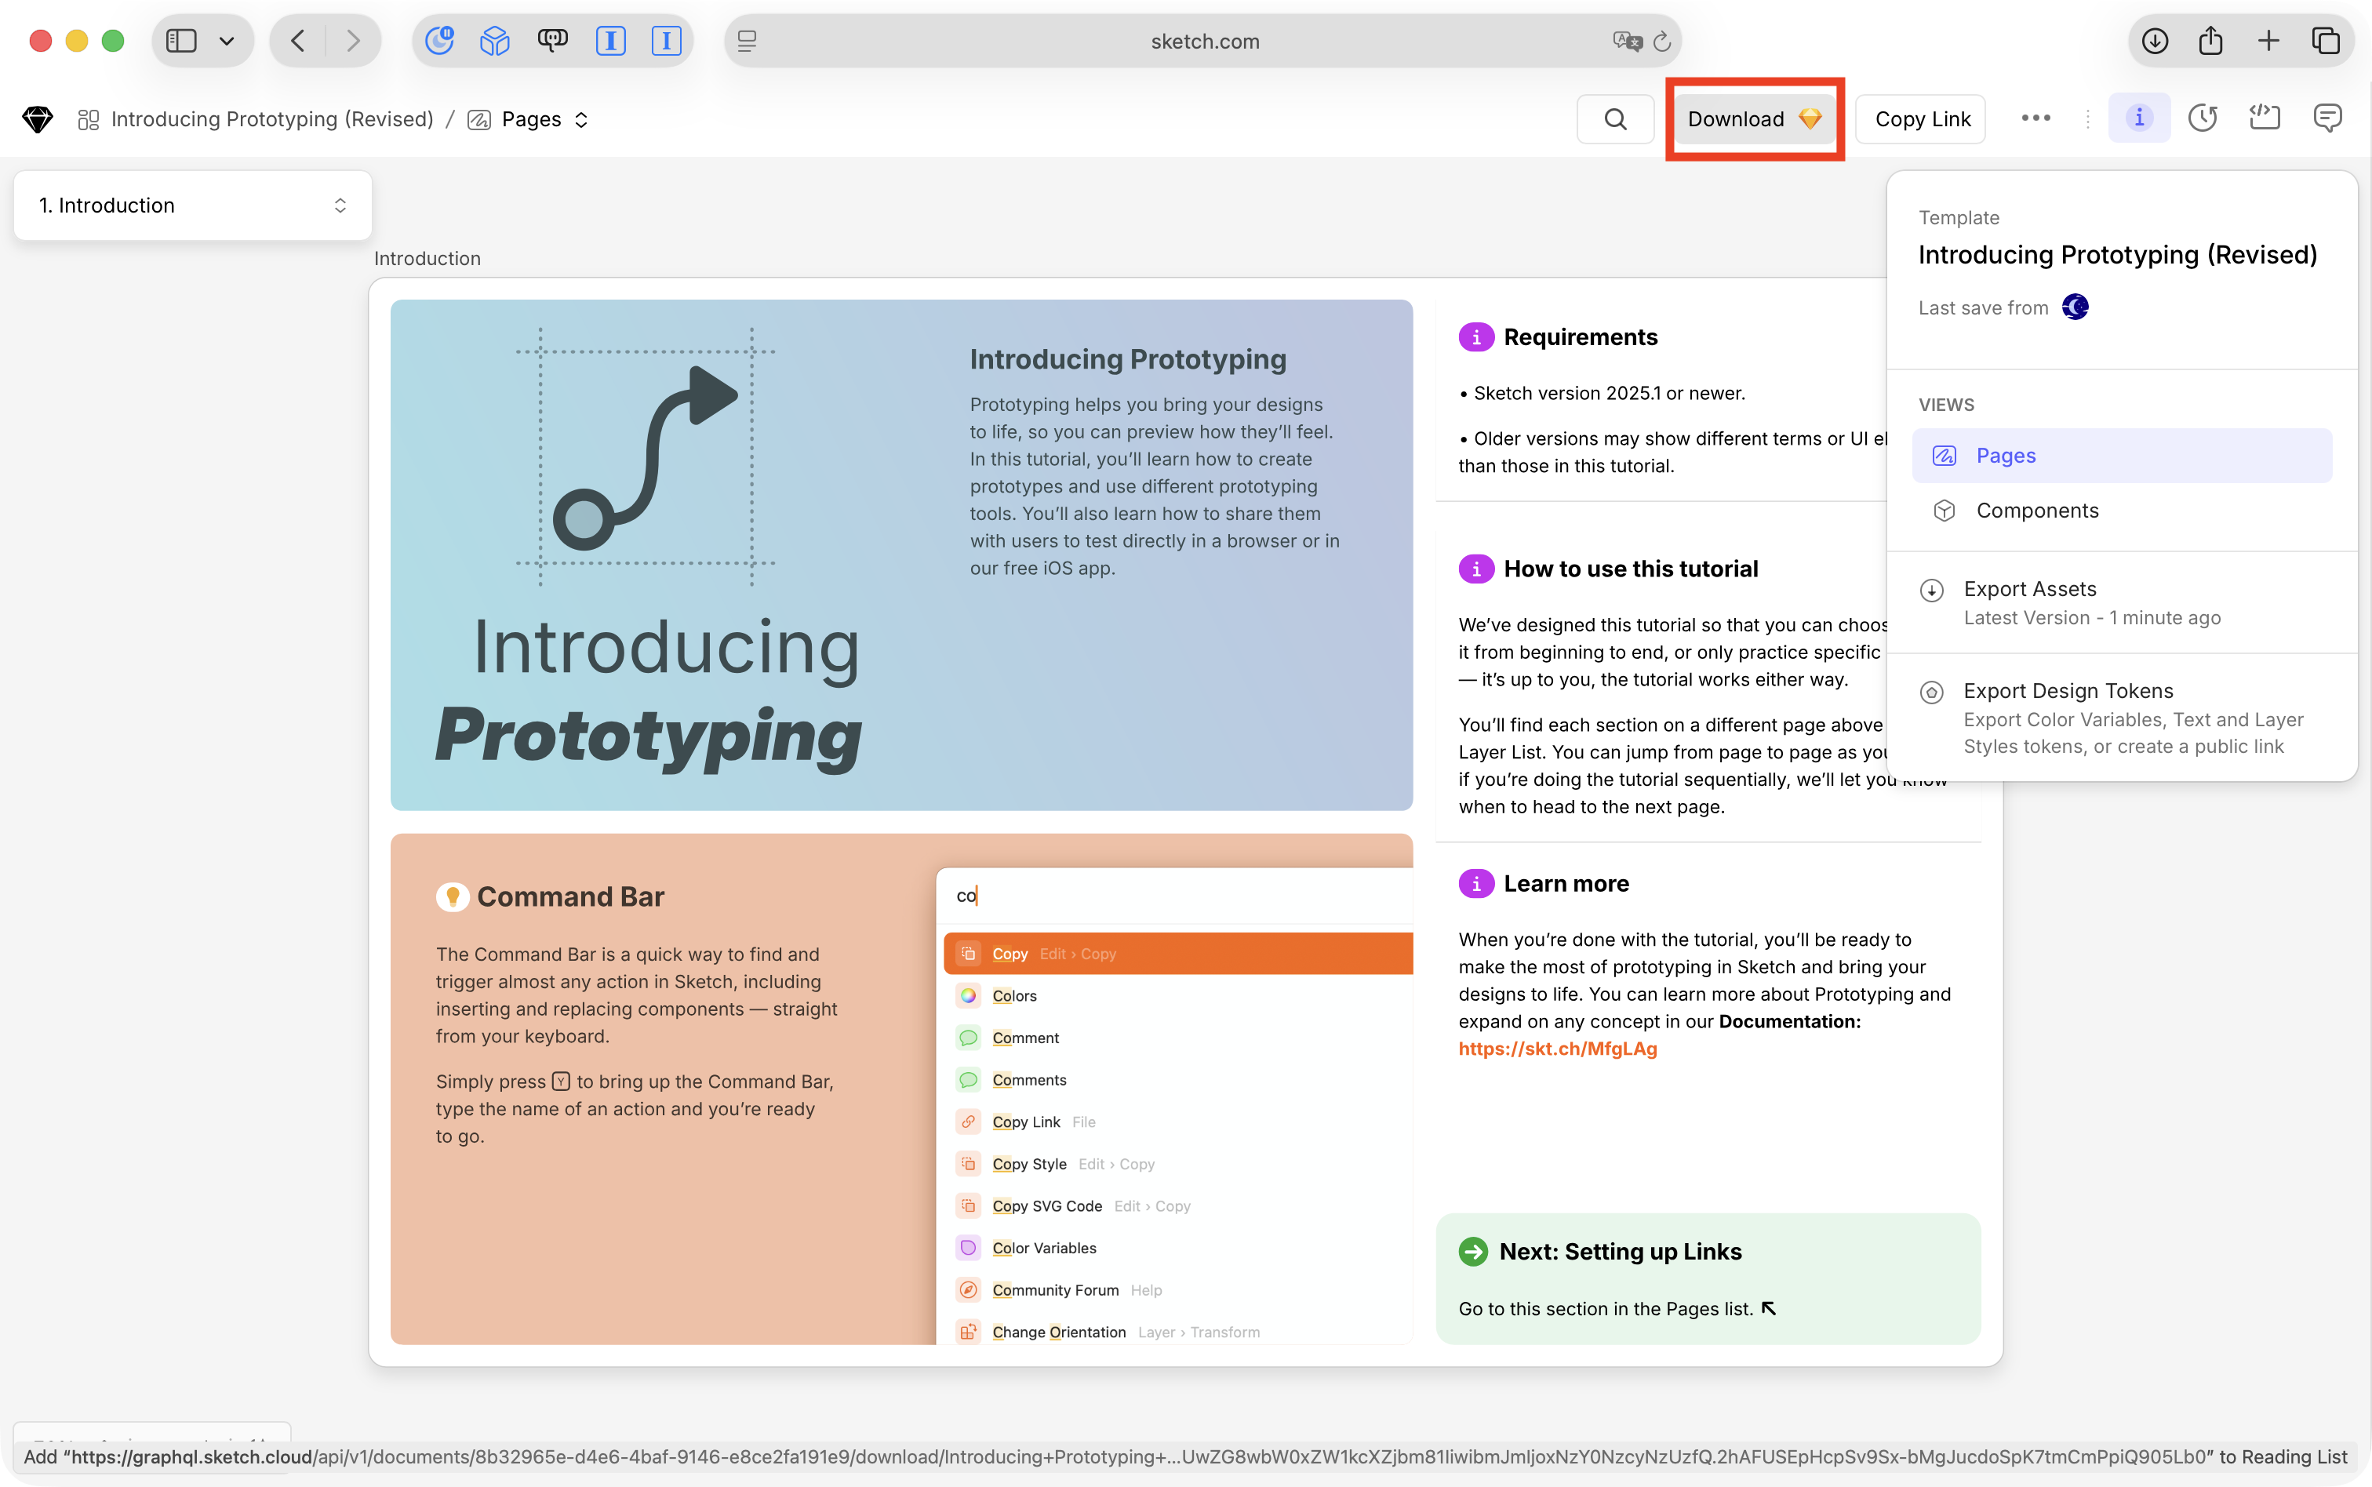Open the developer handoff code icon
The image size is (2372, 1487).
(2264, 118)
